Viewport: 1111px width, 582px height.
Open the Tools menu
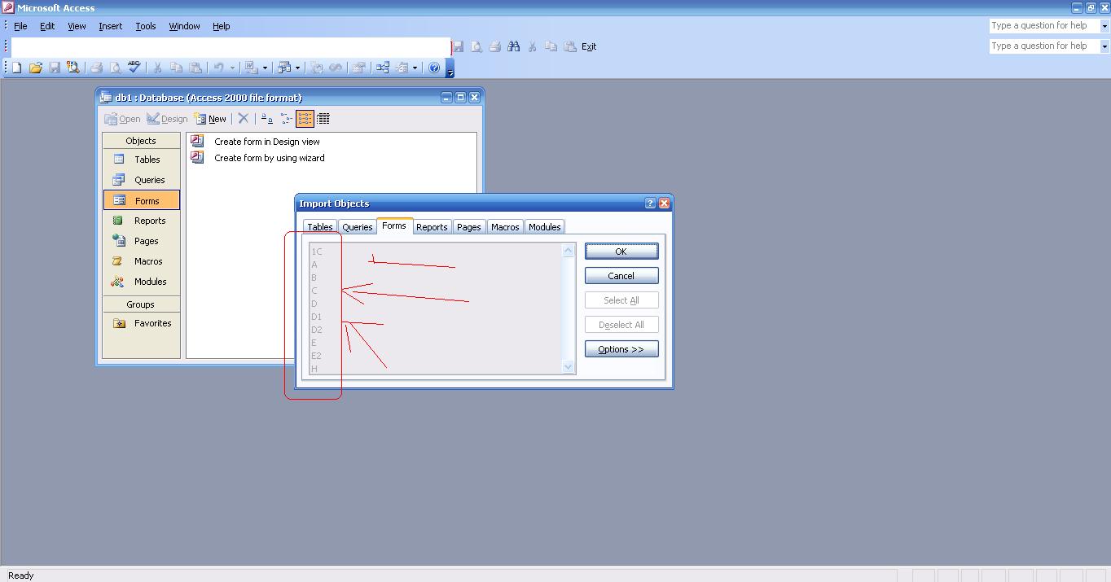click(146, 26)
